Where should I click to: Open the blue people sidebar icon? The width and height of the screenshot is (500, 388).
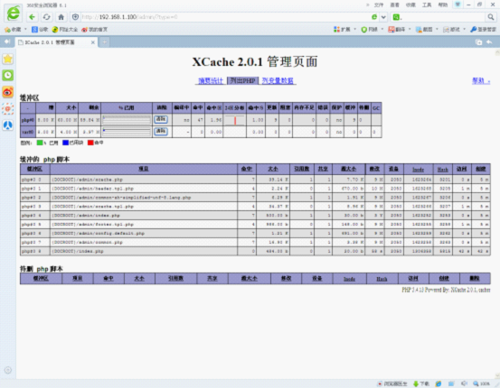coord(8,125)
